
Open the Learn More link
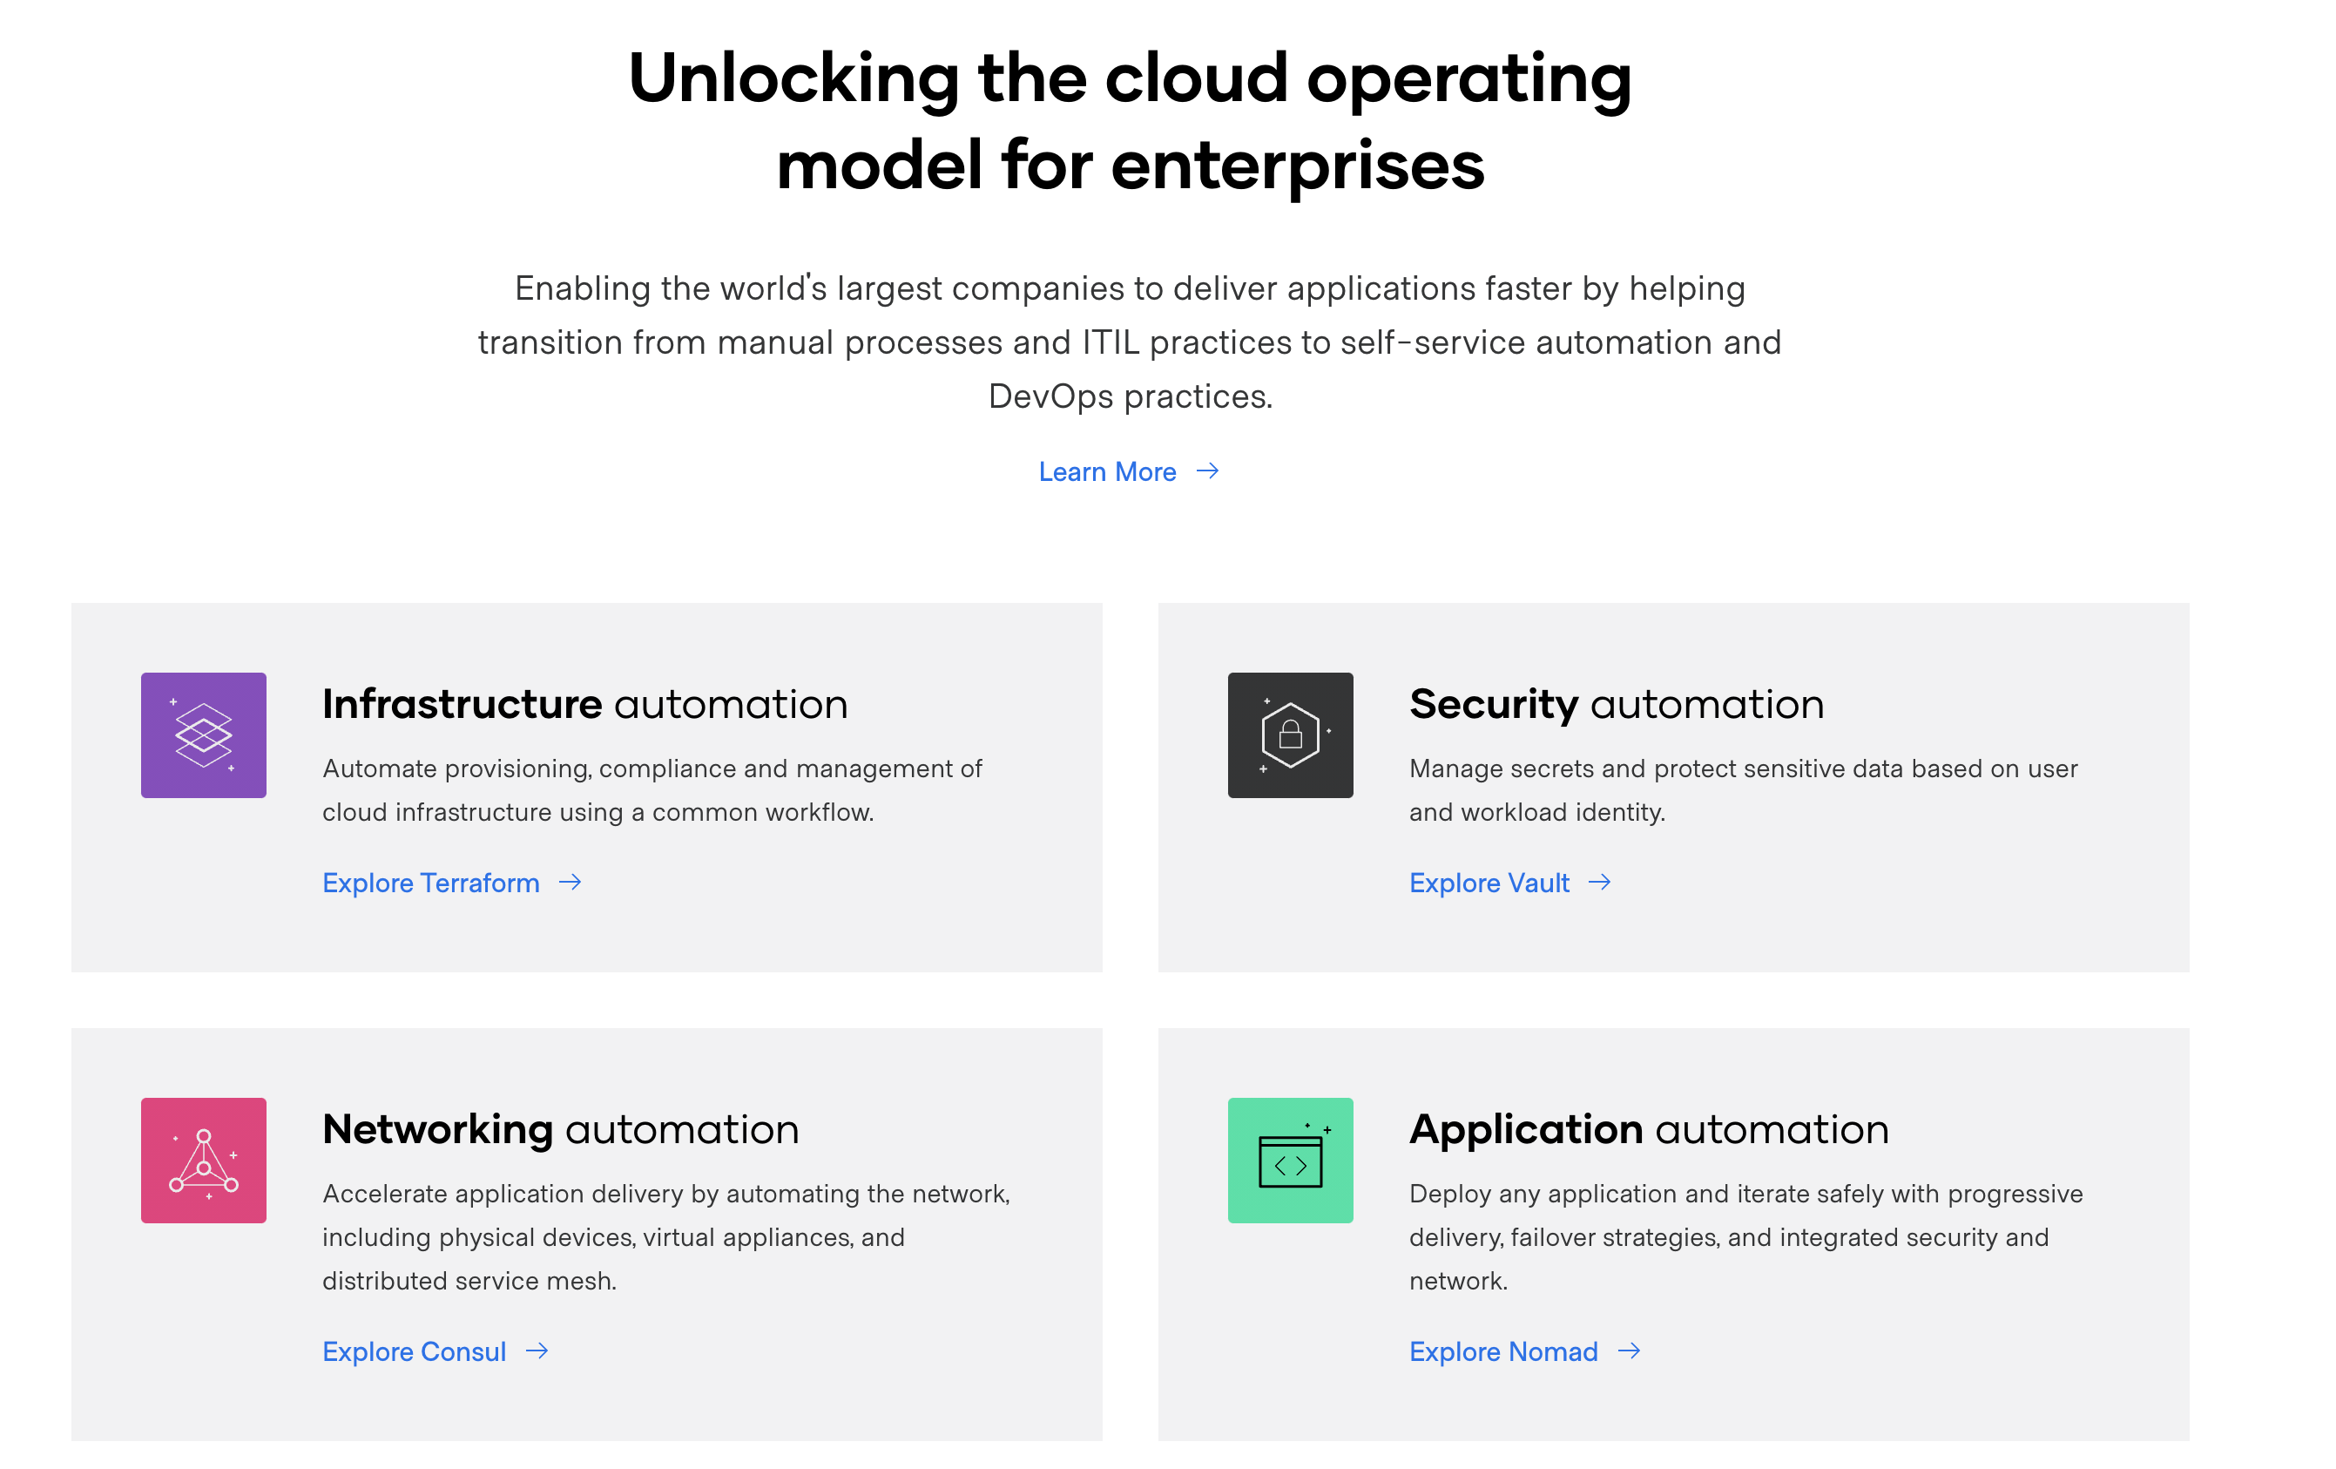(x=1107, y=471)
